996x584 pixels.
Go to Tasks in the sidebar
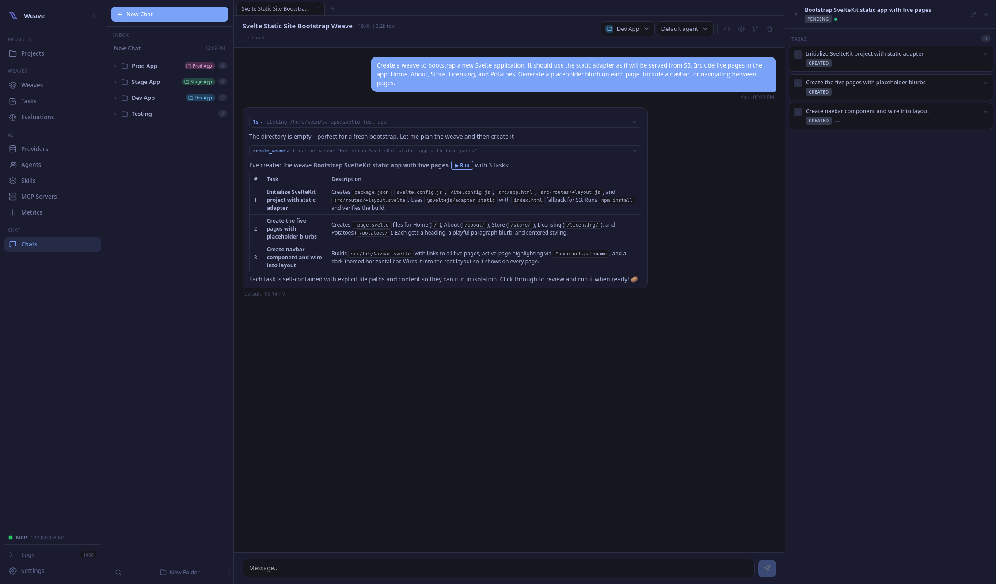click(53, 101)
